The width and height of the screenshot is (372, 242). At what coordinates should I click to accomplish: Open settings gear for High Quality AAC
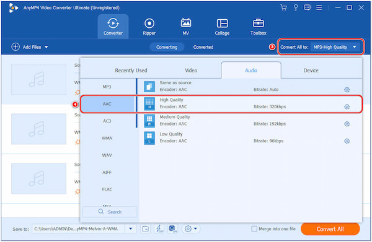click(347, 107)
